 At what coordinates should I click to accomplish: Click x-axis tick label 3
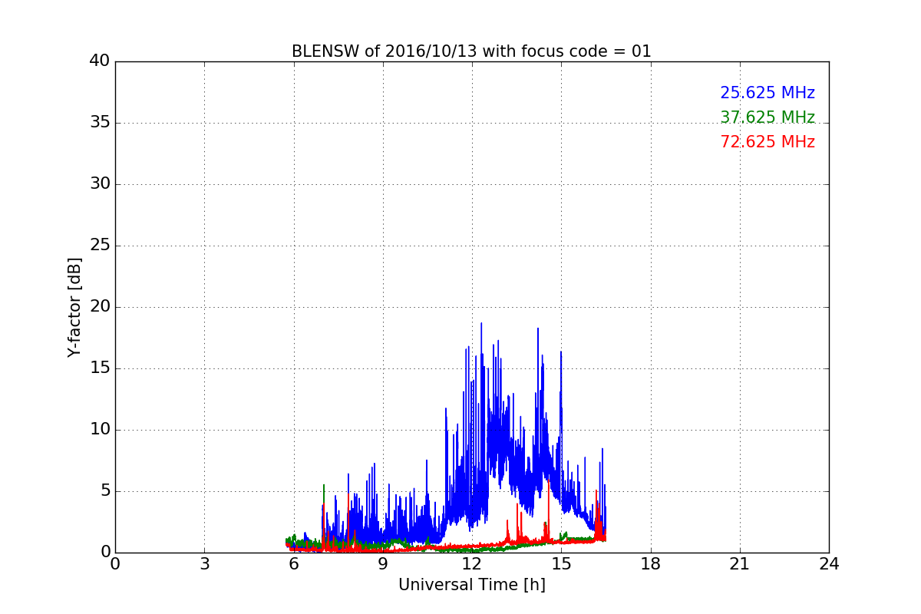(204, 564)
